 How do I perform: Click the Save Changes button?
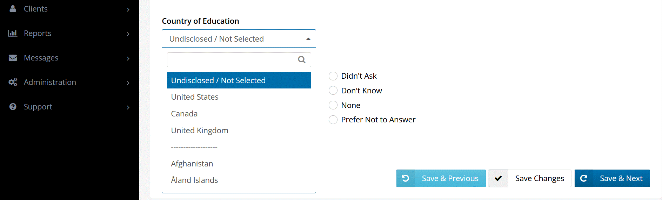point(539,178)
